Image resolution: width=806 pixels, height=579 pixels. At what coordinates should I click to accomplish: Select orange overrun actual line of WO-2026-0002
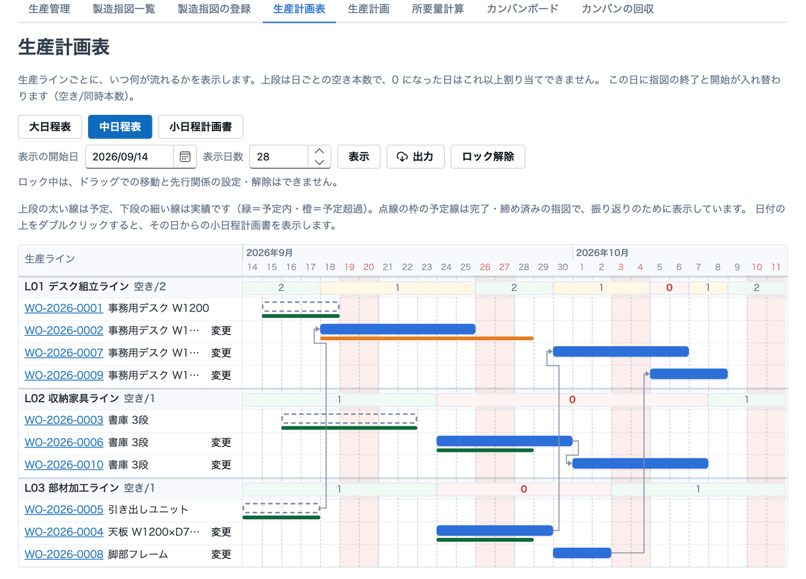(x=426, y=338)
